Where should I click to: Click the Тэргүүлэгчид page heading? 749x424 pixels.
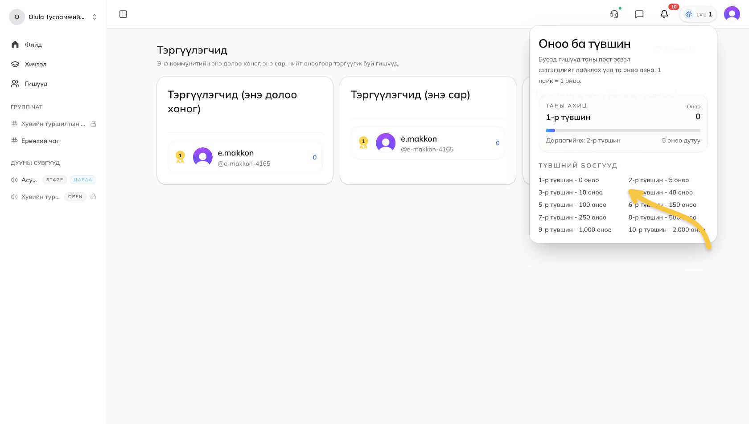[x=192, y=50]
